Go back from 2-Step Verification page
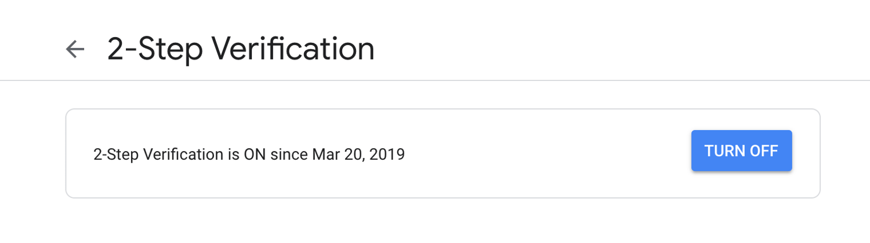Image resolution: width=870 pixels, height=243 pixels. (75, 49)
